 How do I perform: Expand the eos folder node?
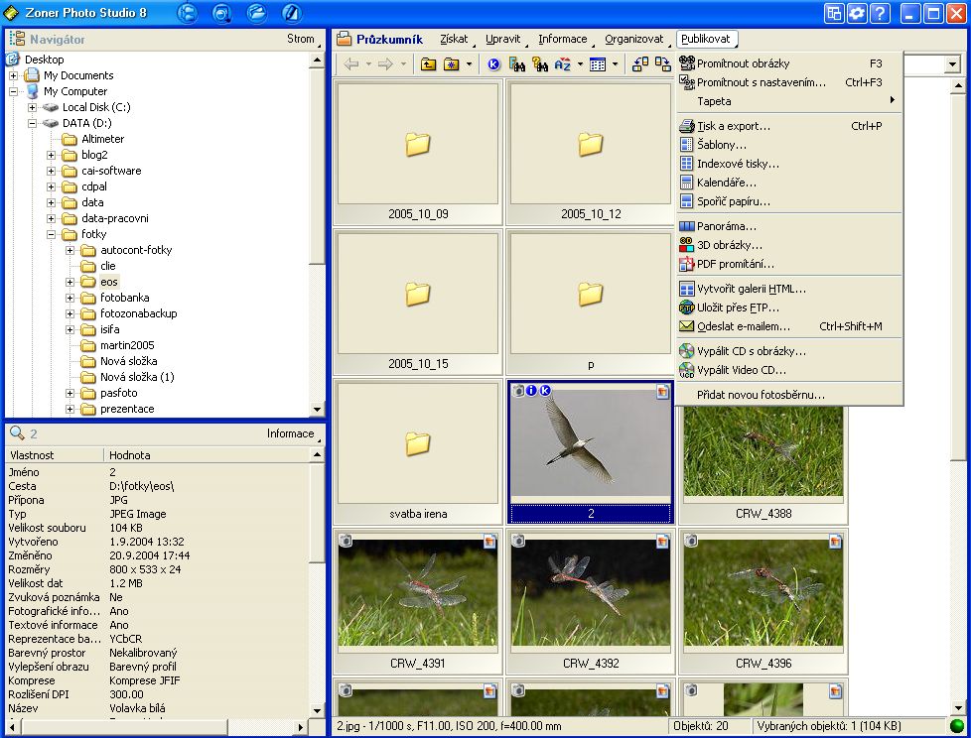[x=69, y=282]
